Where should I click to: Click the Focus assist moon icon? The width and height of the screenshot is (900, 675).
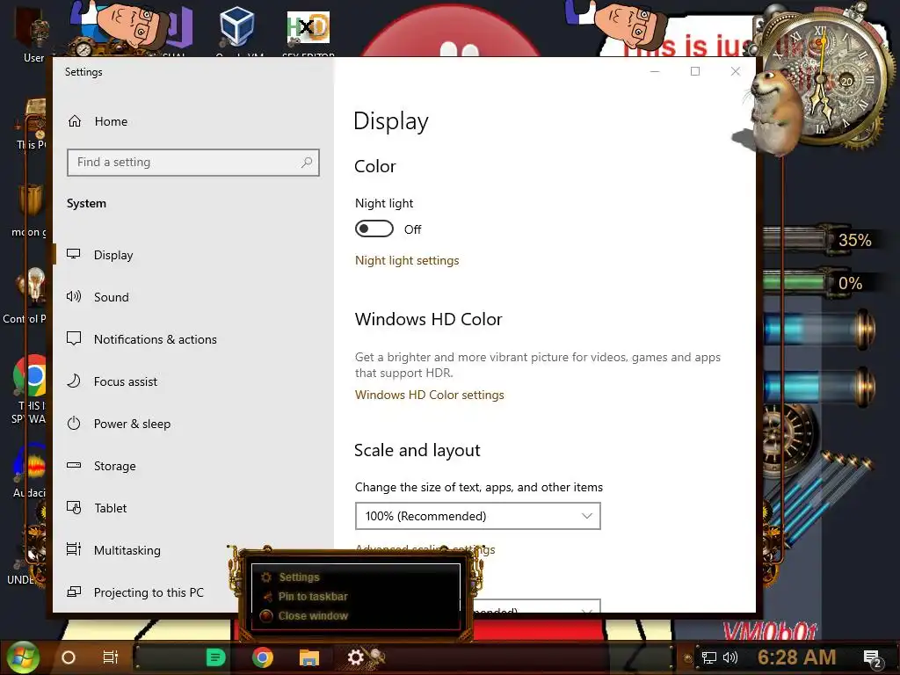click(74, 381)
